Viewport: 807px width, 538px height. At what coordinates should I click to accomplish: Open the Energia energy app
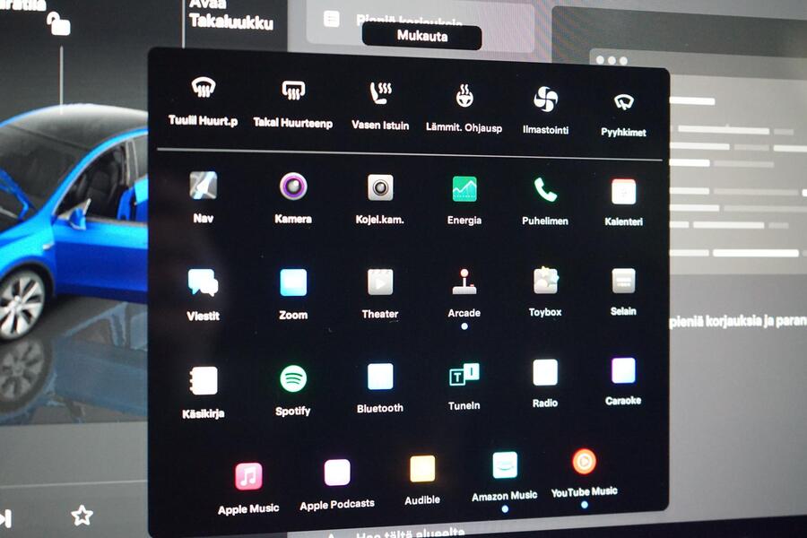464,189
